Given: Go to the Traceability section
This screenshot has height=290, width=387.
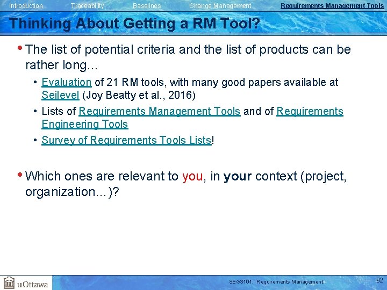Looking at the screenshot, I should point(88,6).
